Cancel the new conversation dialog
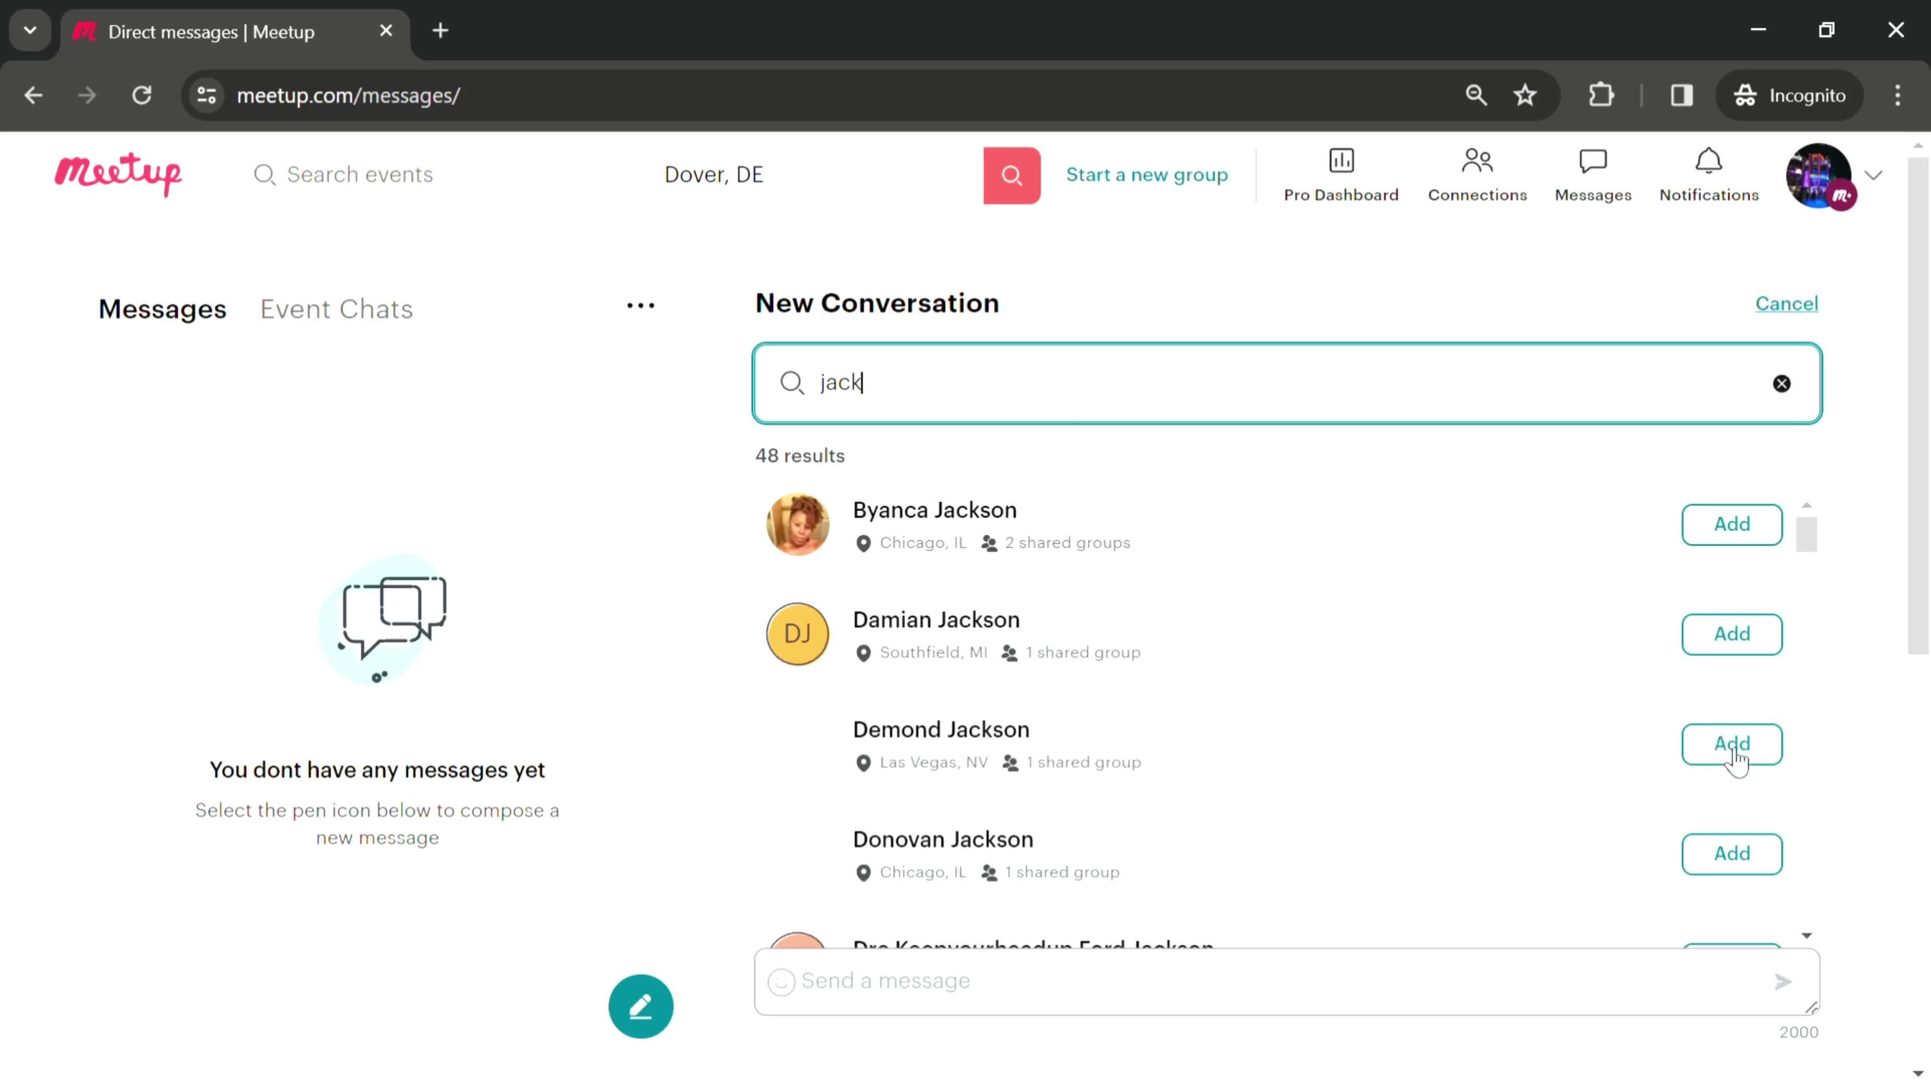Image resolution: width=1931 pixels, height=1086 pixels. [x=1788, y=304]
